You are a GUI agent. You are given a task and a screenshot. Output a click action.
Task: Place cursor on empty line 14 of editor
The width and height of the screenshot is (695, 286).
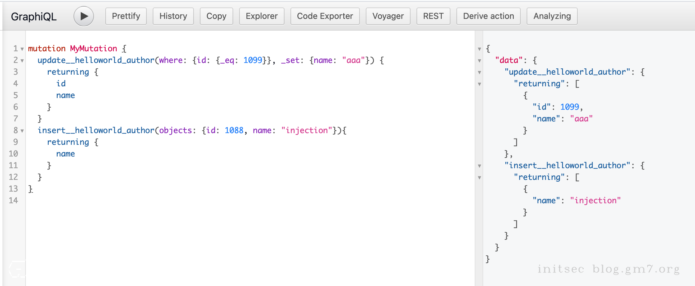click(120, 201)
